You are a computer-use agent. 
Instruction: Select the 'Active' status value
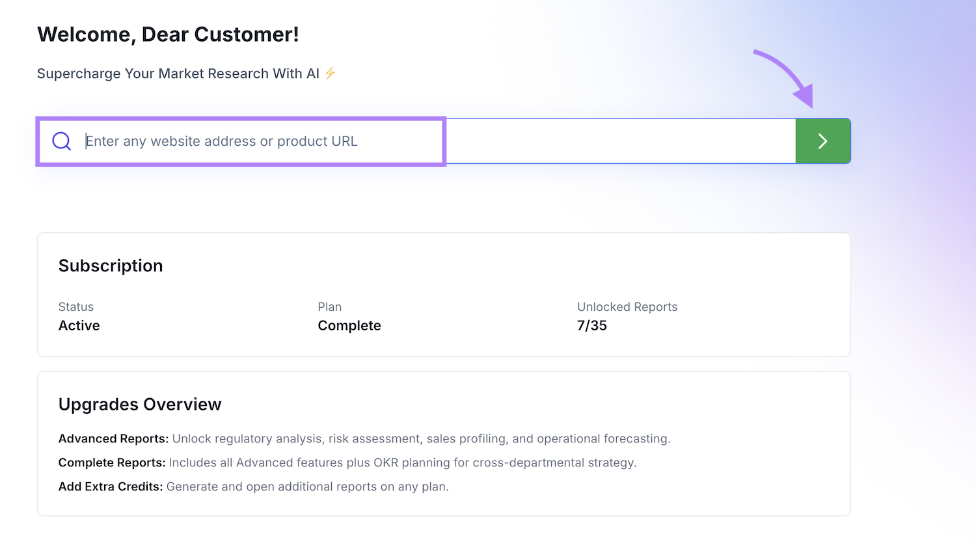(x=79, y=325)
